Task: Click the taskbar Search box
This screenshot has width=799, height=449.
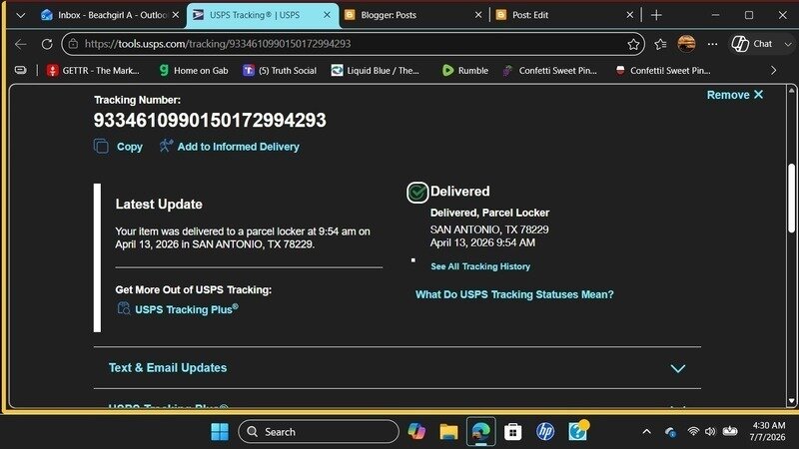Action: coord(319,432)
